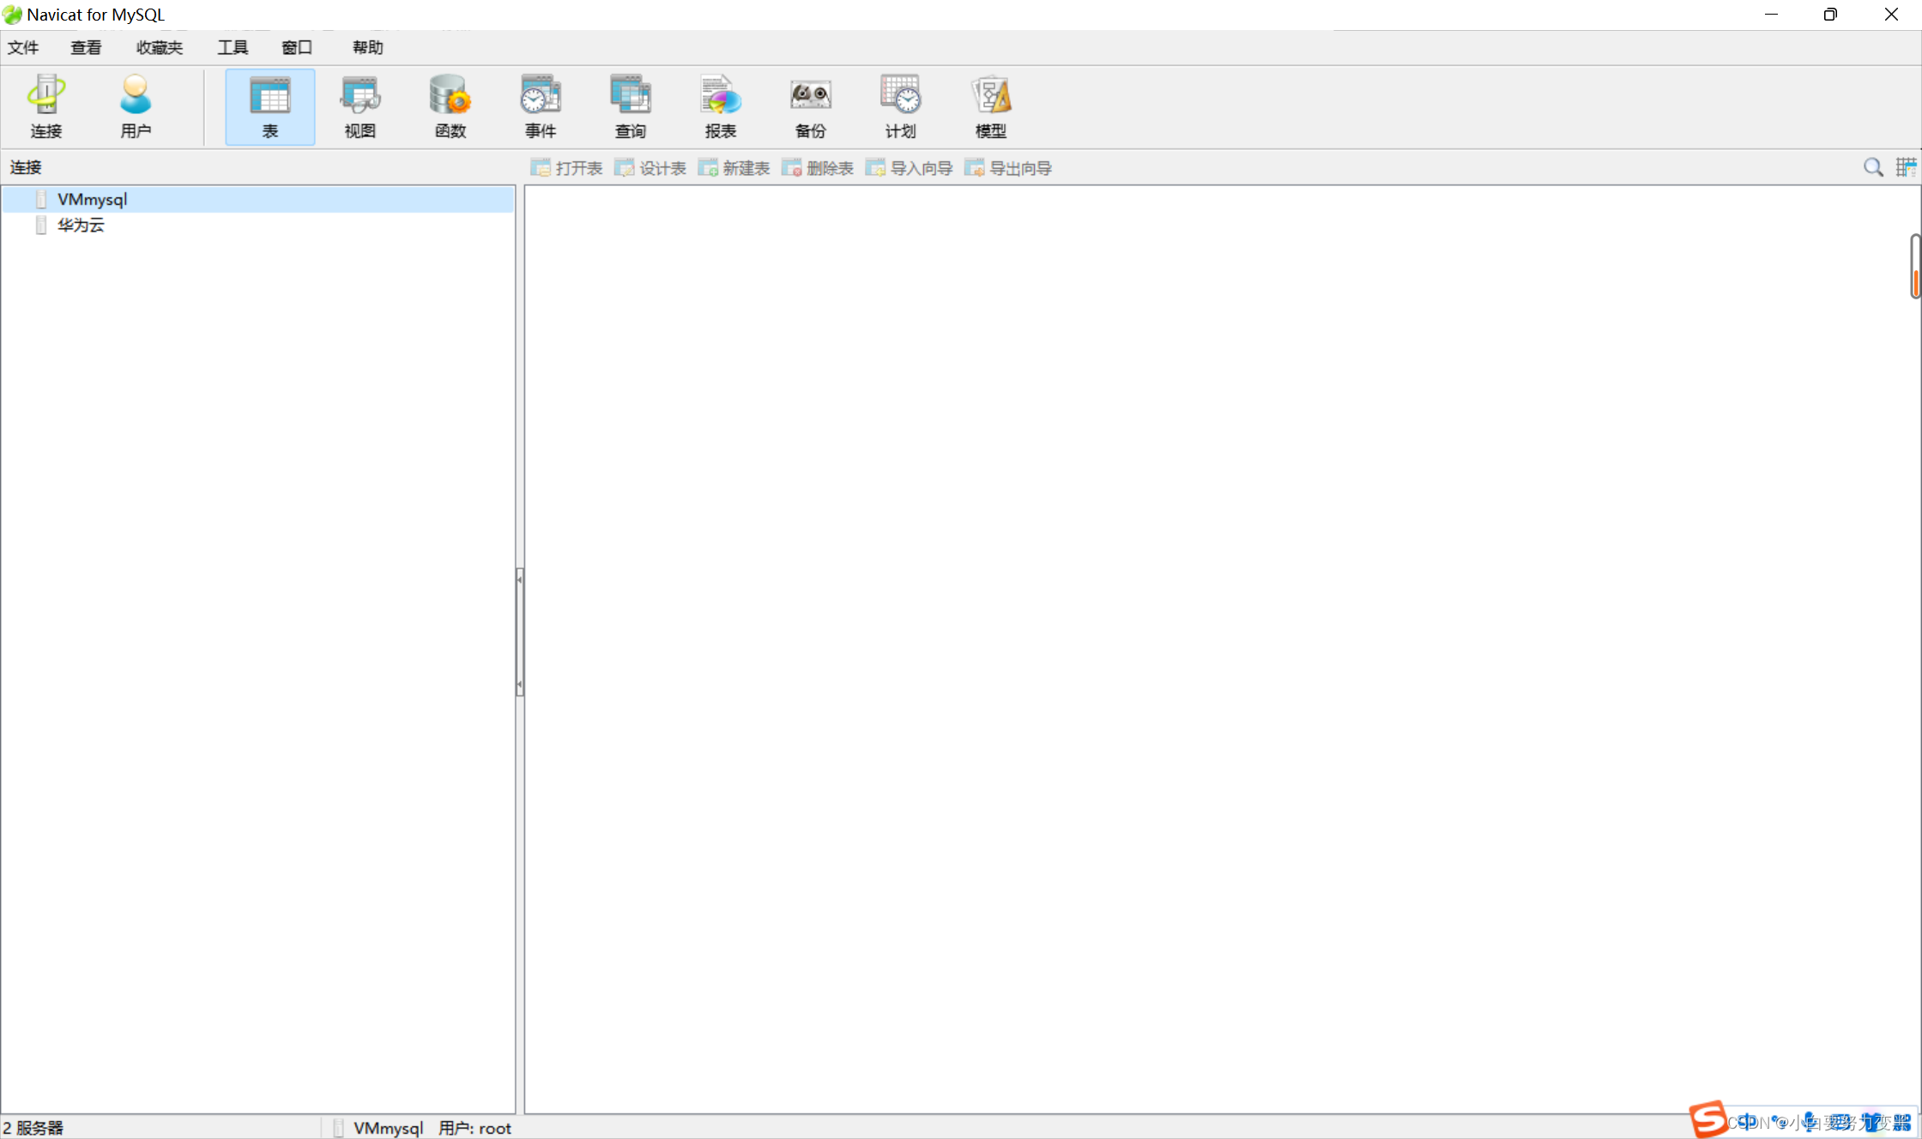Open the Function (函数) icon
This screenshot has height=1139, width=1922.
[450, 105]
